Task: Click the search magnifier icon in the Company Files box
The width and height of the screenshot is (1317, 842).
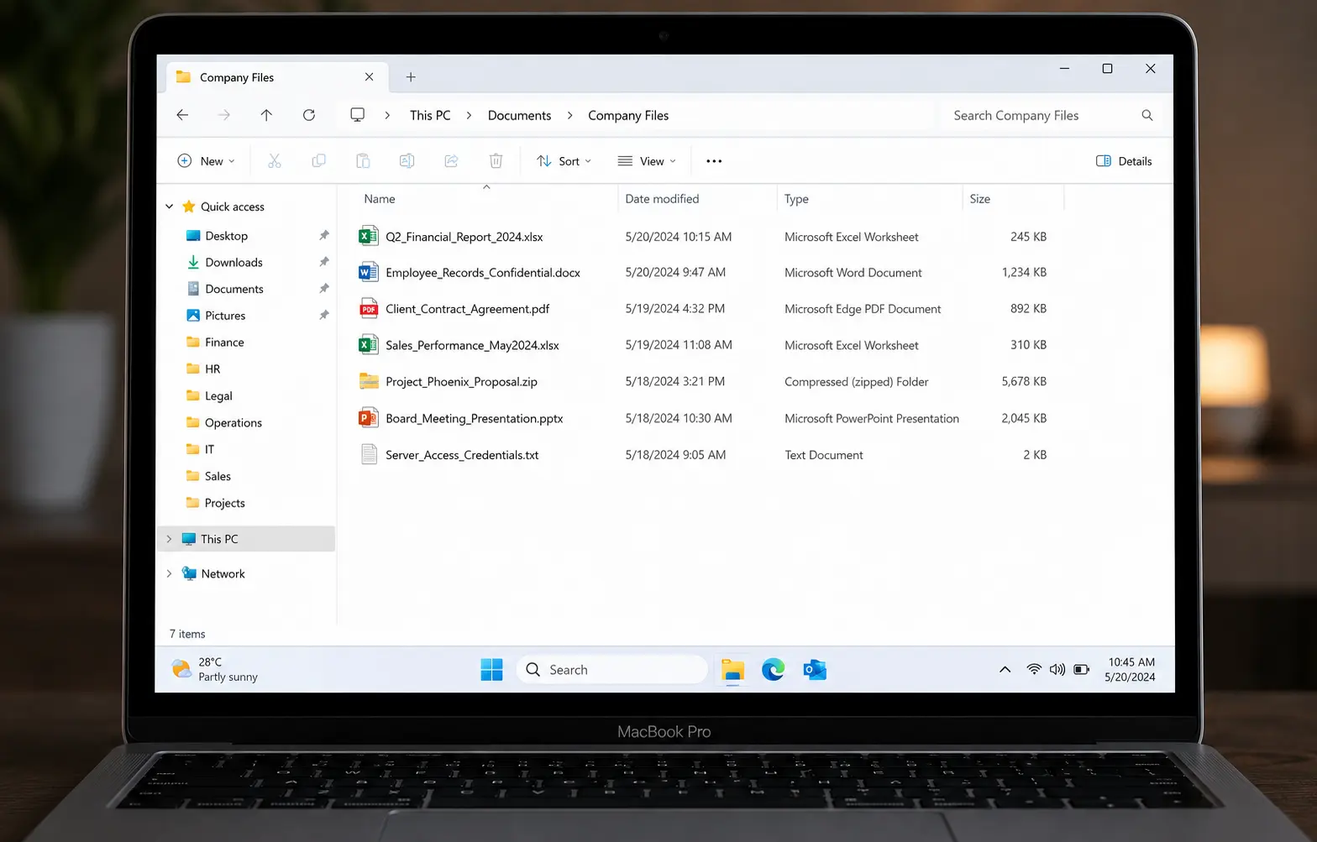Action: tap(1147, 115)
